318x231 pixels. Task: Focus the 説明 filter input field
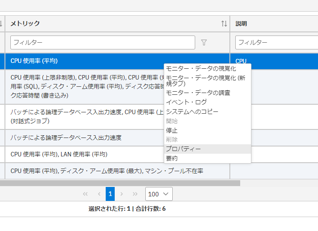pyautogui.click(x=277, y=42)
